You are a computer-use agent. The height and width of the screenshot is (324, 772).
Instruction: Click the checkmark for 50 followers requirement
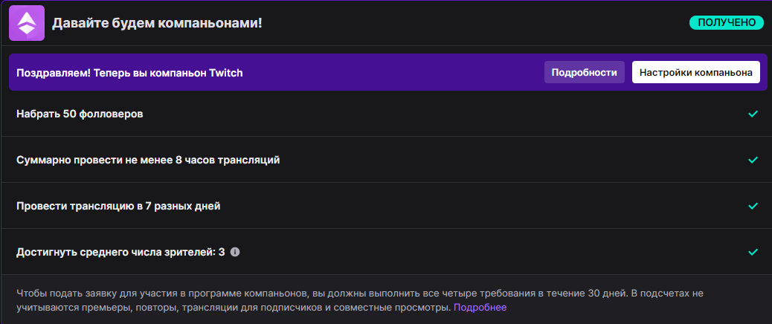(x=753, y=114)
